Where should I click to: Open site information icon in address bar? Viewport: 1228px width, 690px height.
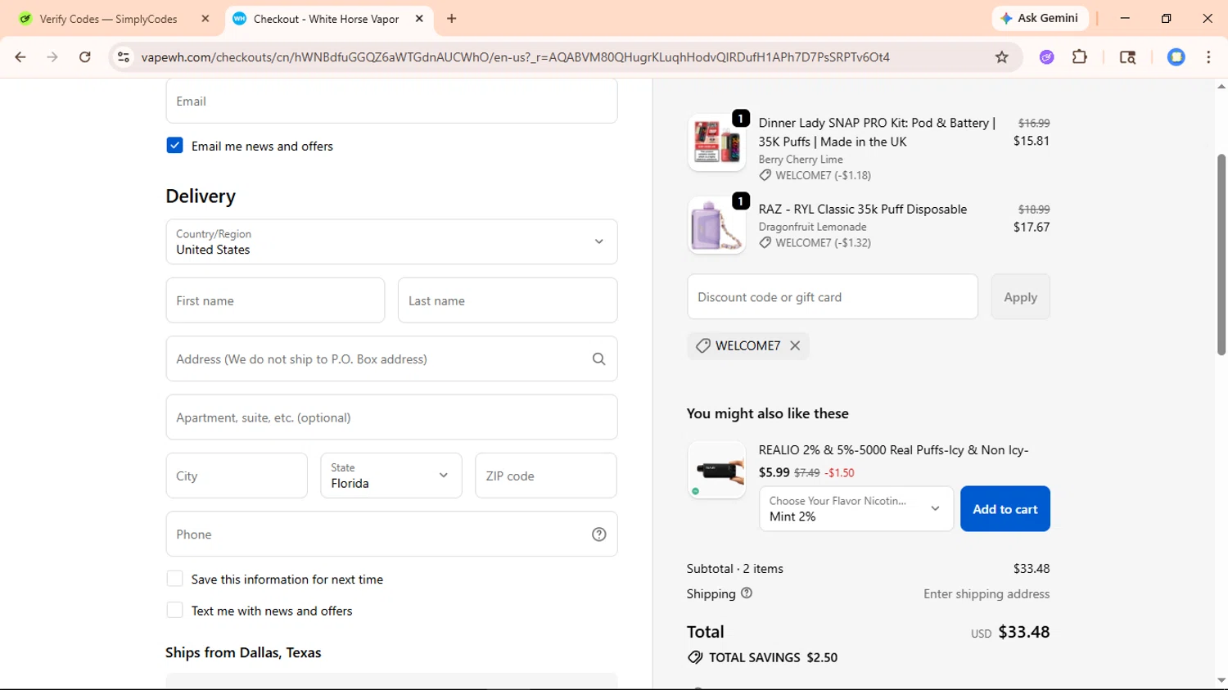tap(124, 57)
